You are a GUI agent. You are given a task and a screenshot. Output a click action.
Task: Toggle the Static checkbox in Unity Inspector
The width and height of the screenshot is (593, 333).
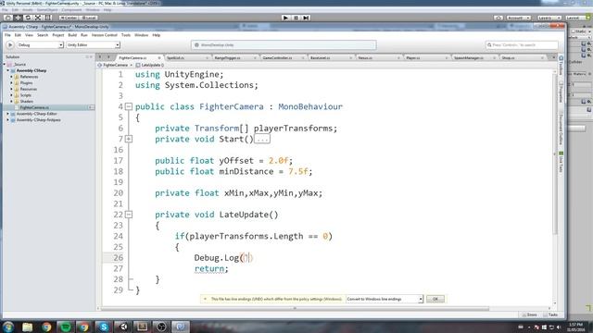(574, 31)
